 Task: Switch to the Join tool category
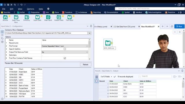[x=46, y=12]
